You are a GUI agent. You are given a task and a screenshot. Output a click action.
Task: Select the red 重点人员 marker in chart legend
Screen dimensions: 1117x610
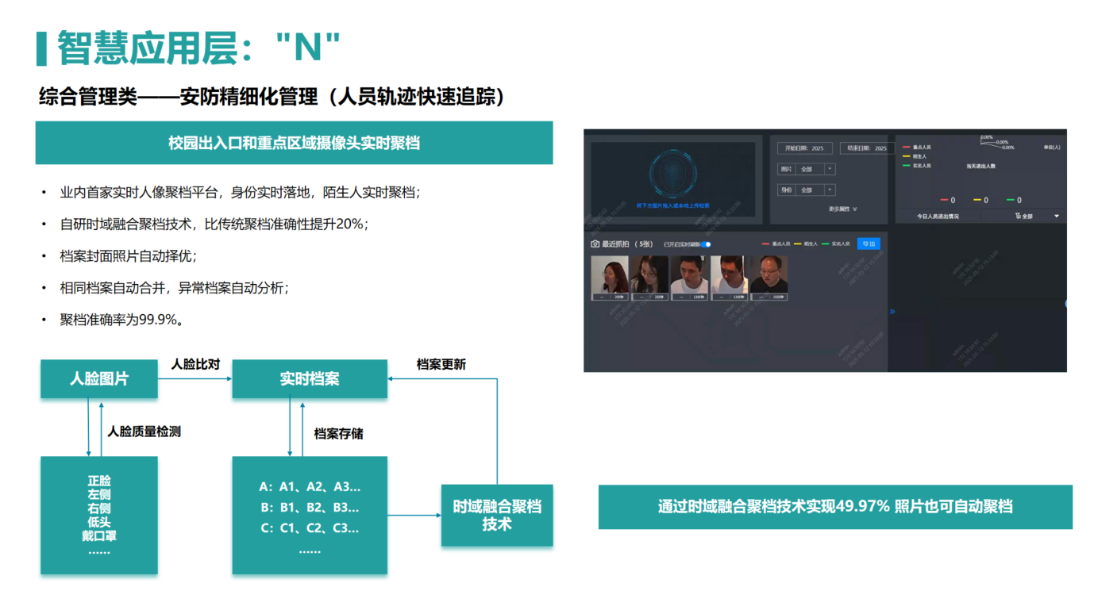907,147
